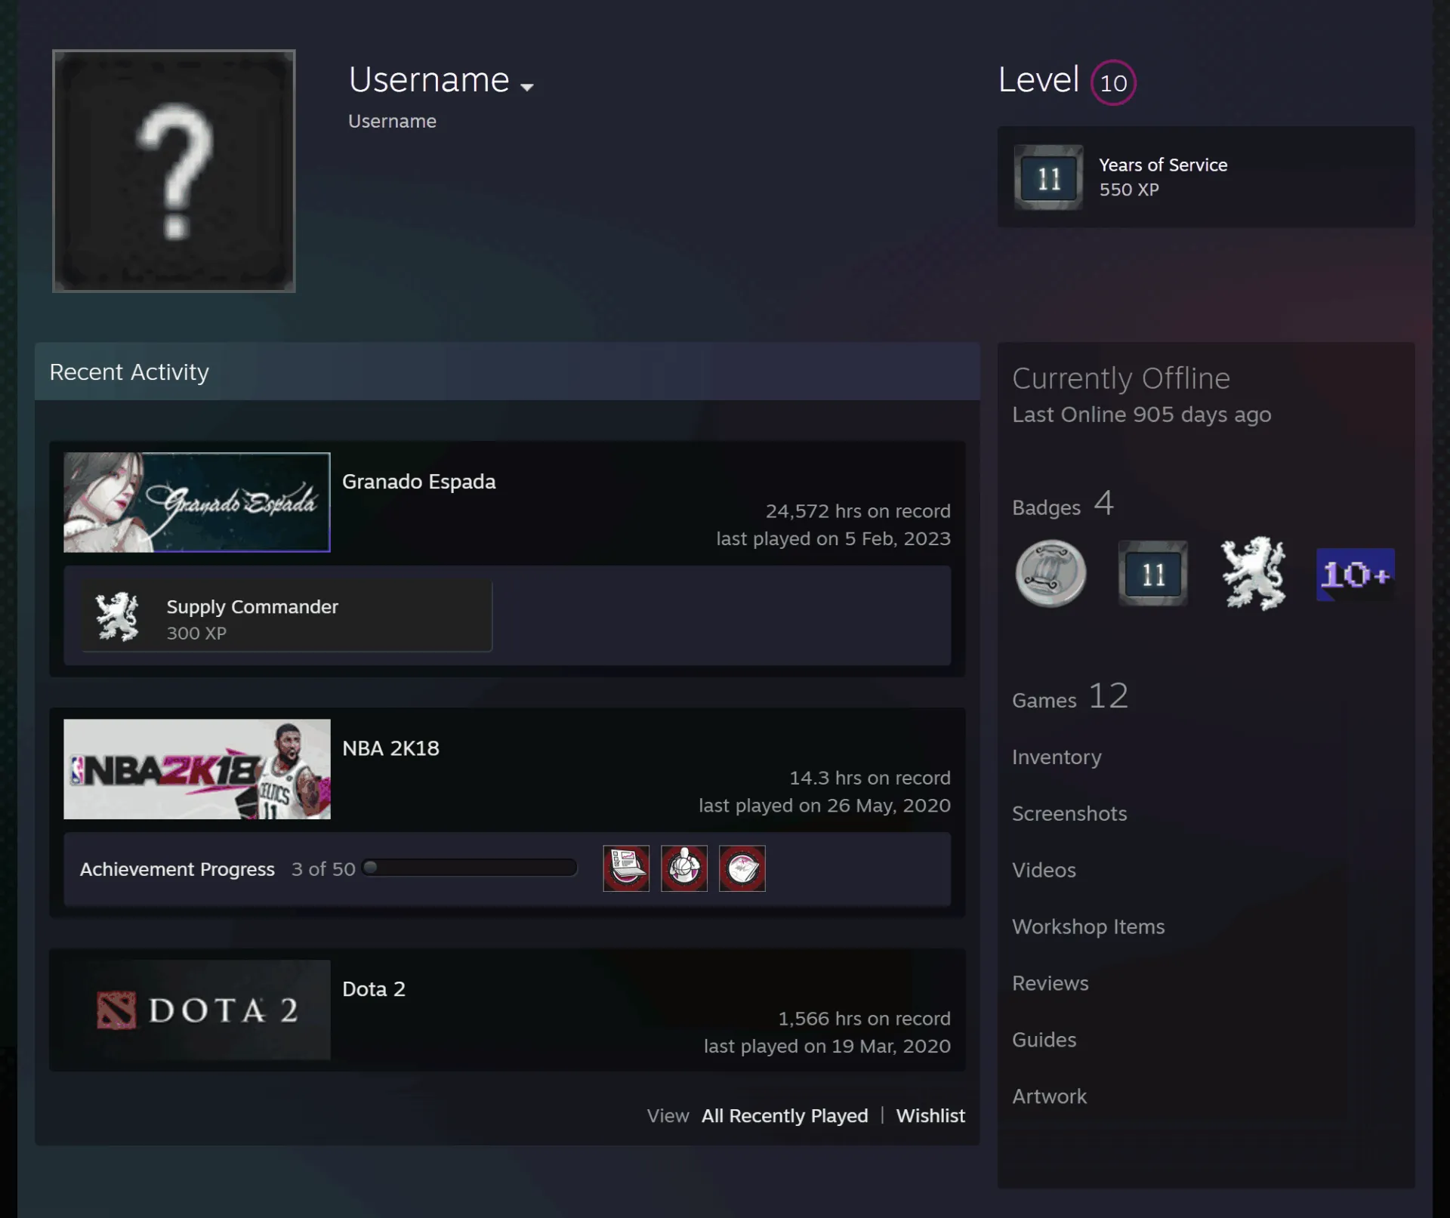Open first NBA 2K18 achievement icon
This screenshot has width=1450, height=1218.
point(626,868)
